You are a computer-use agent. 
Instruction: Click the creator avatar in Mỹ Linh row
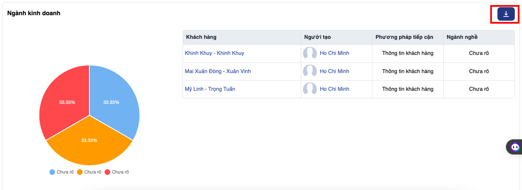coord(310,89)
